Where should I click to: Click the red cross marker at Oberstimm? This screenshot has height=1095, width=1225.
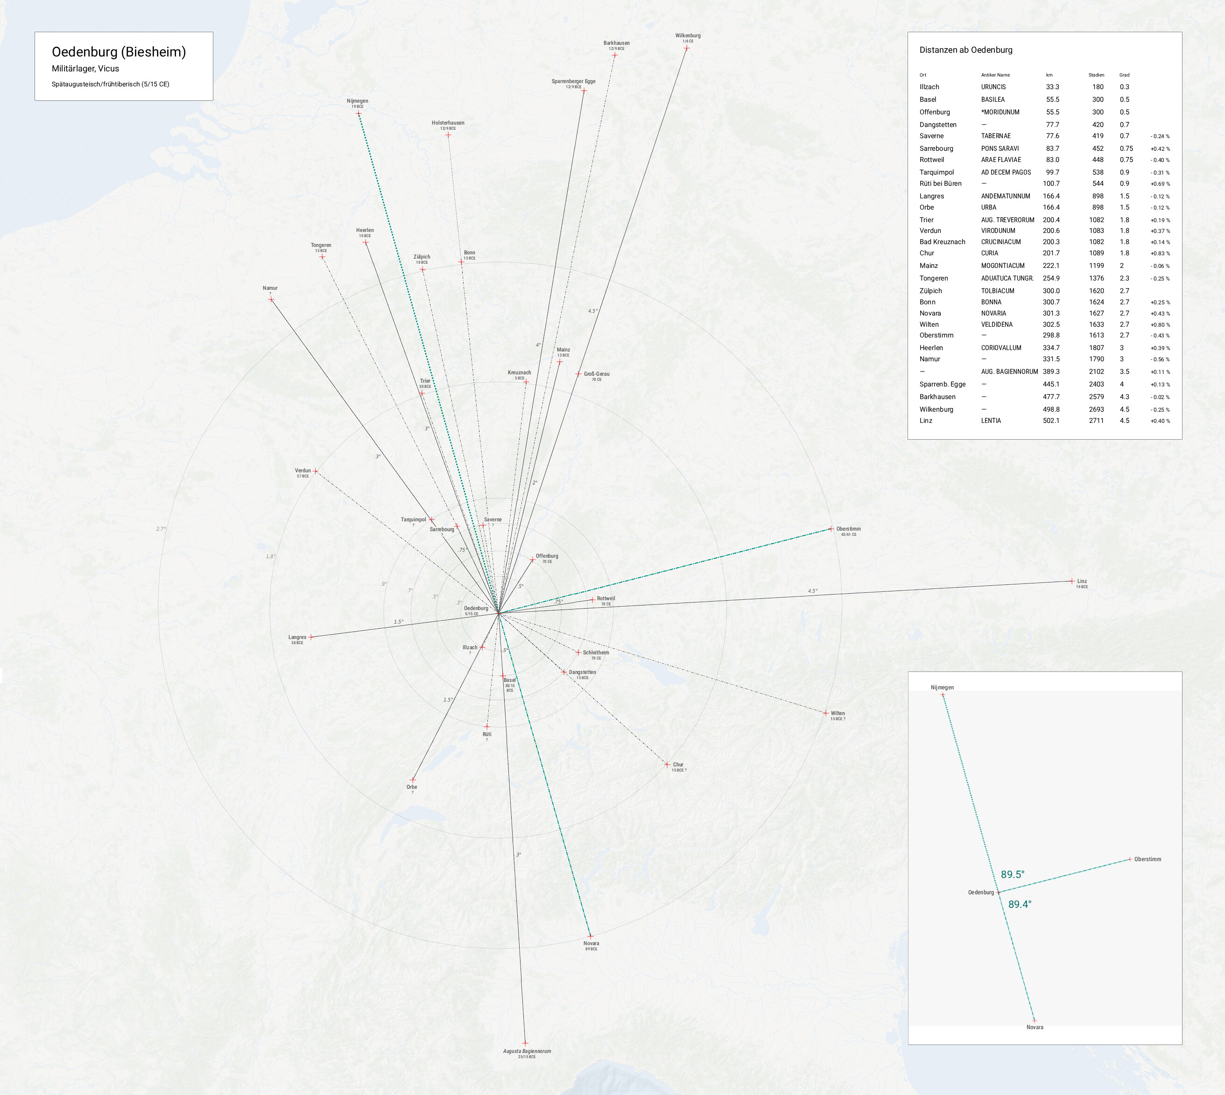click(x=831, y=529)
